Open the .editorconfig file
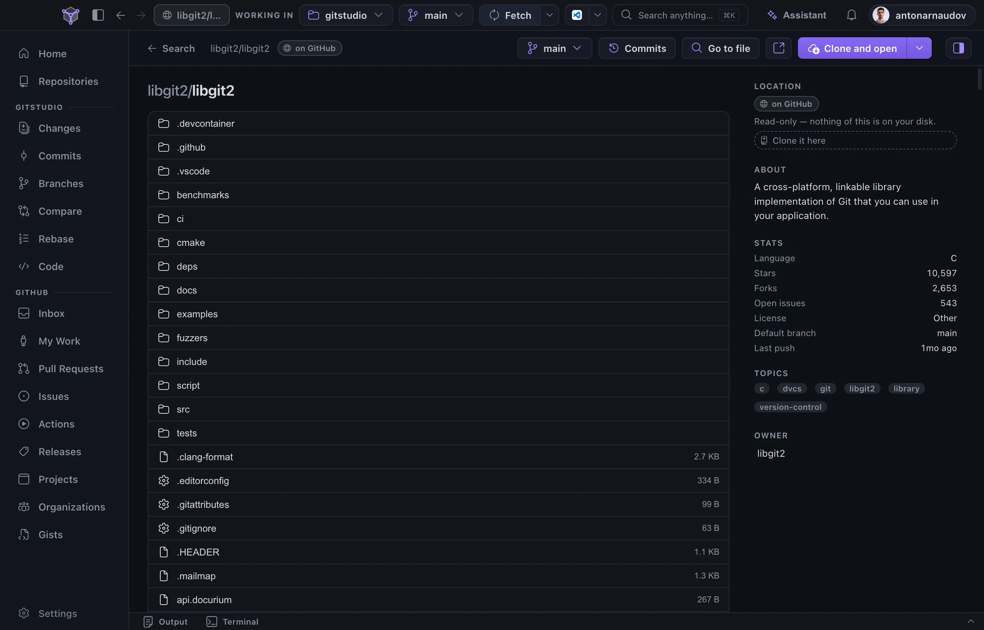Screen dimensions: 984x630 pyautogui.click(x=438, y=481)
